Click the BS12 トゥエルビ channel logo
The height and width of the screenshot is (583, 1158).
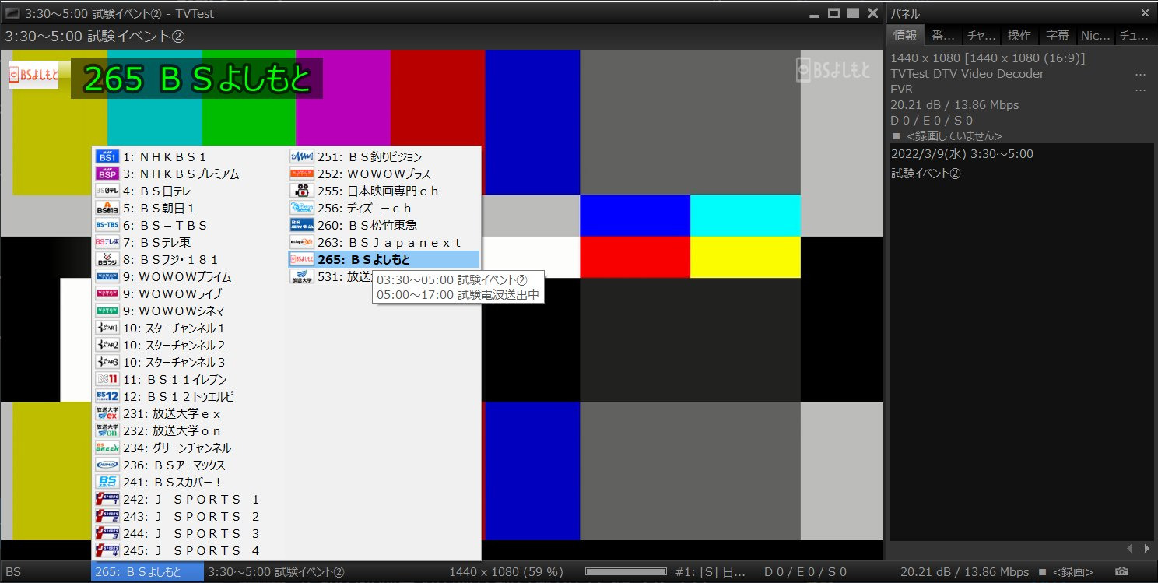click(107, 397)
